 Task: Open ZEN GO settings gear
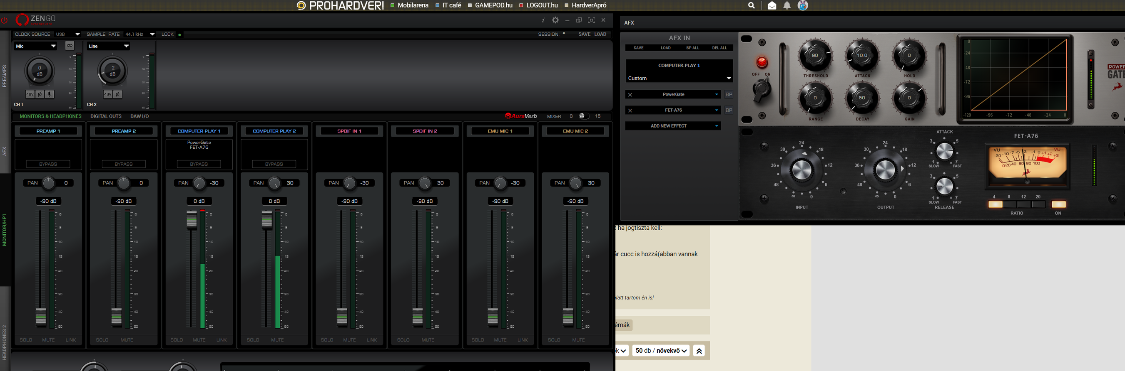coord(555,20)
